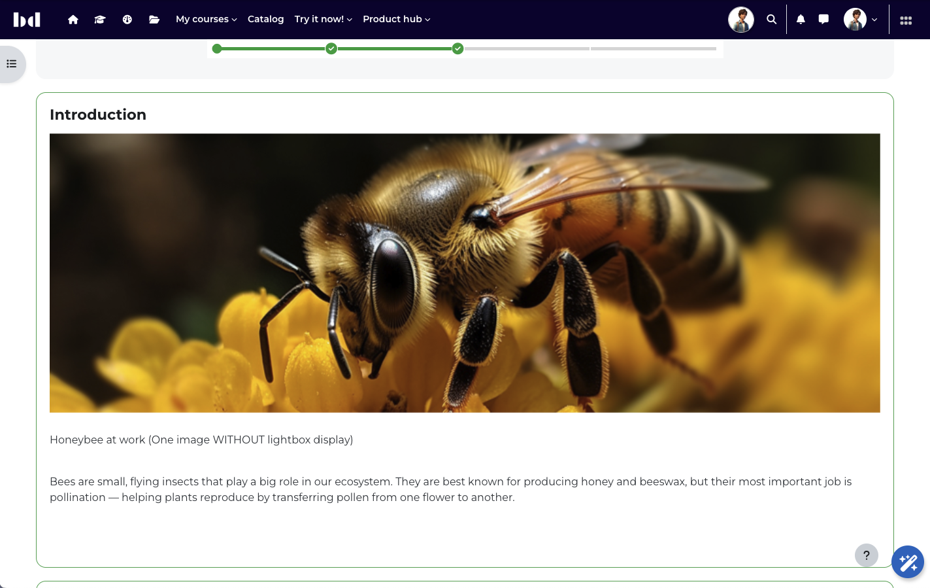Click the bd site logo
The height and width of the screenshot is (588, 930).
[x=27, y=20]
